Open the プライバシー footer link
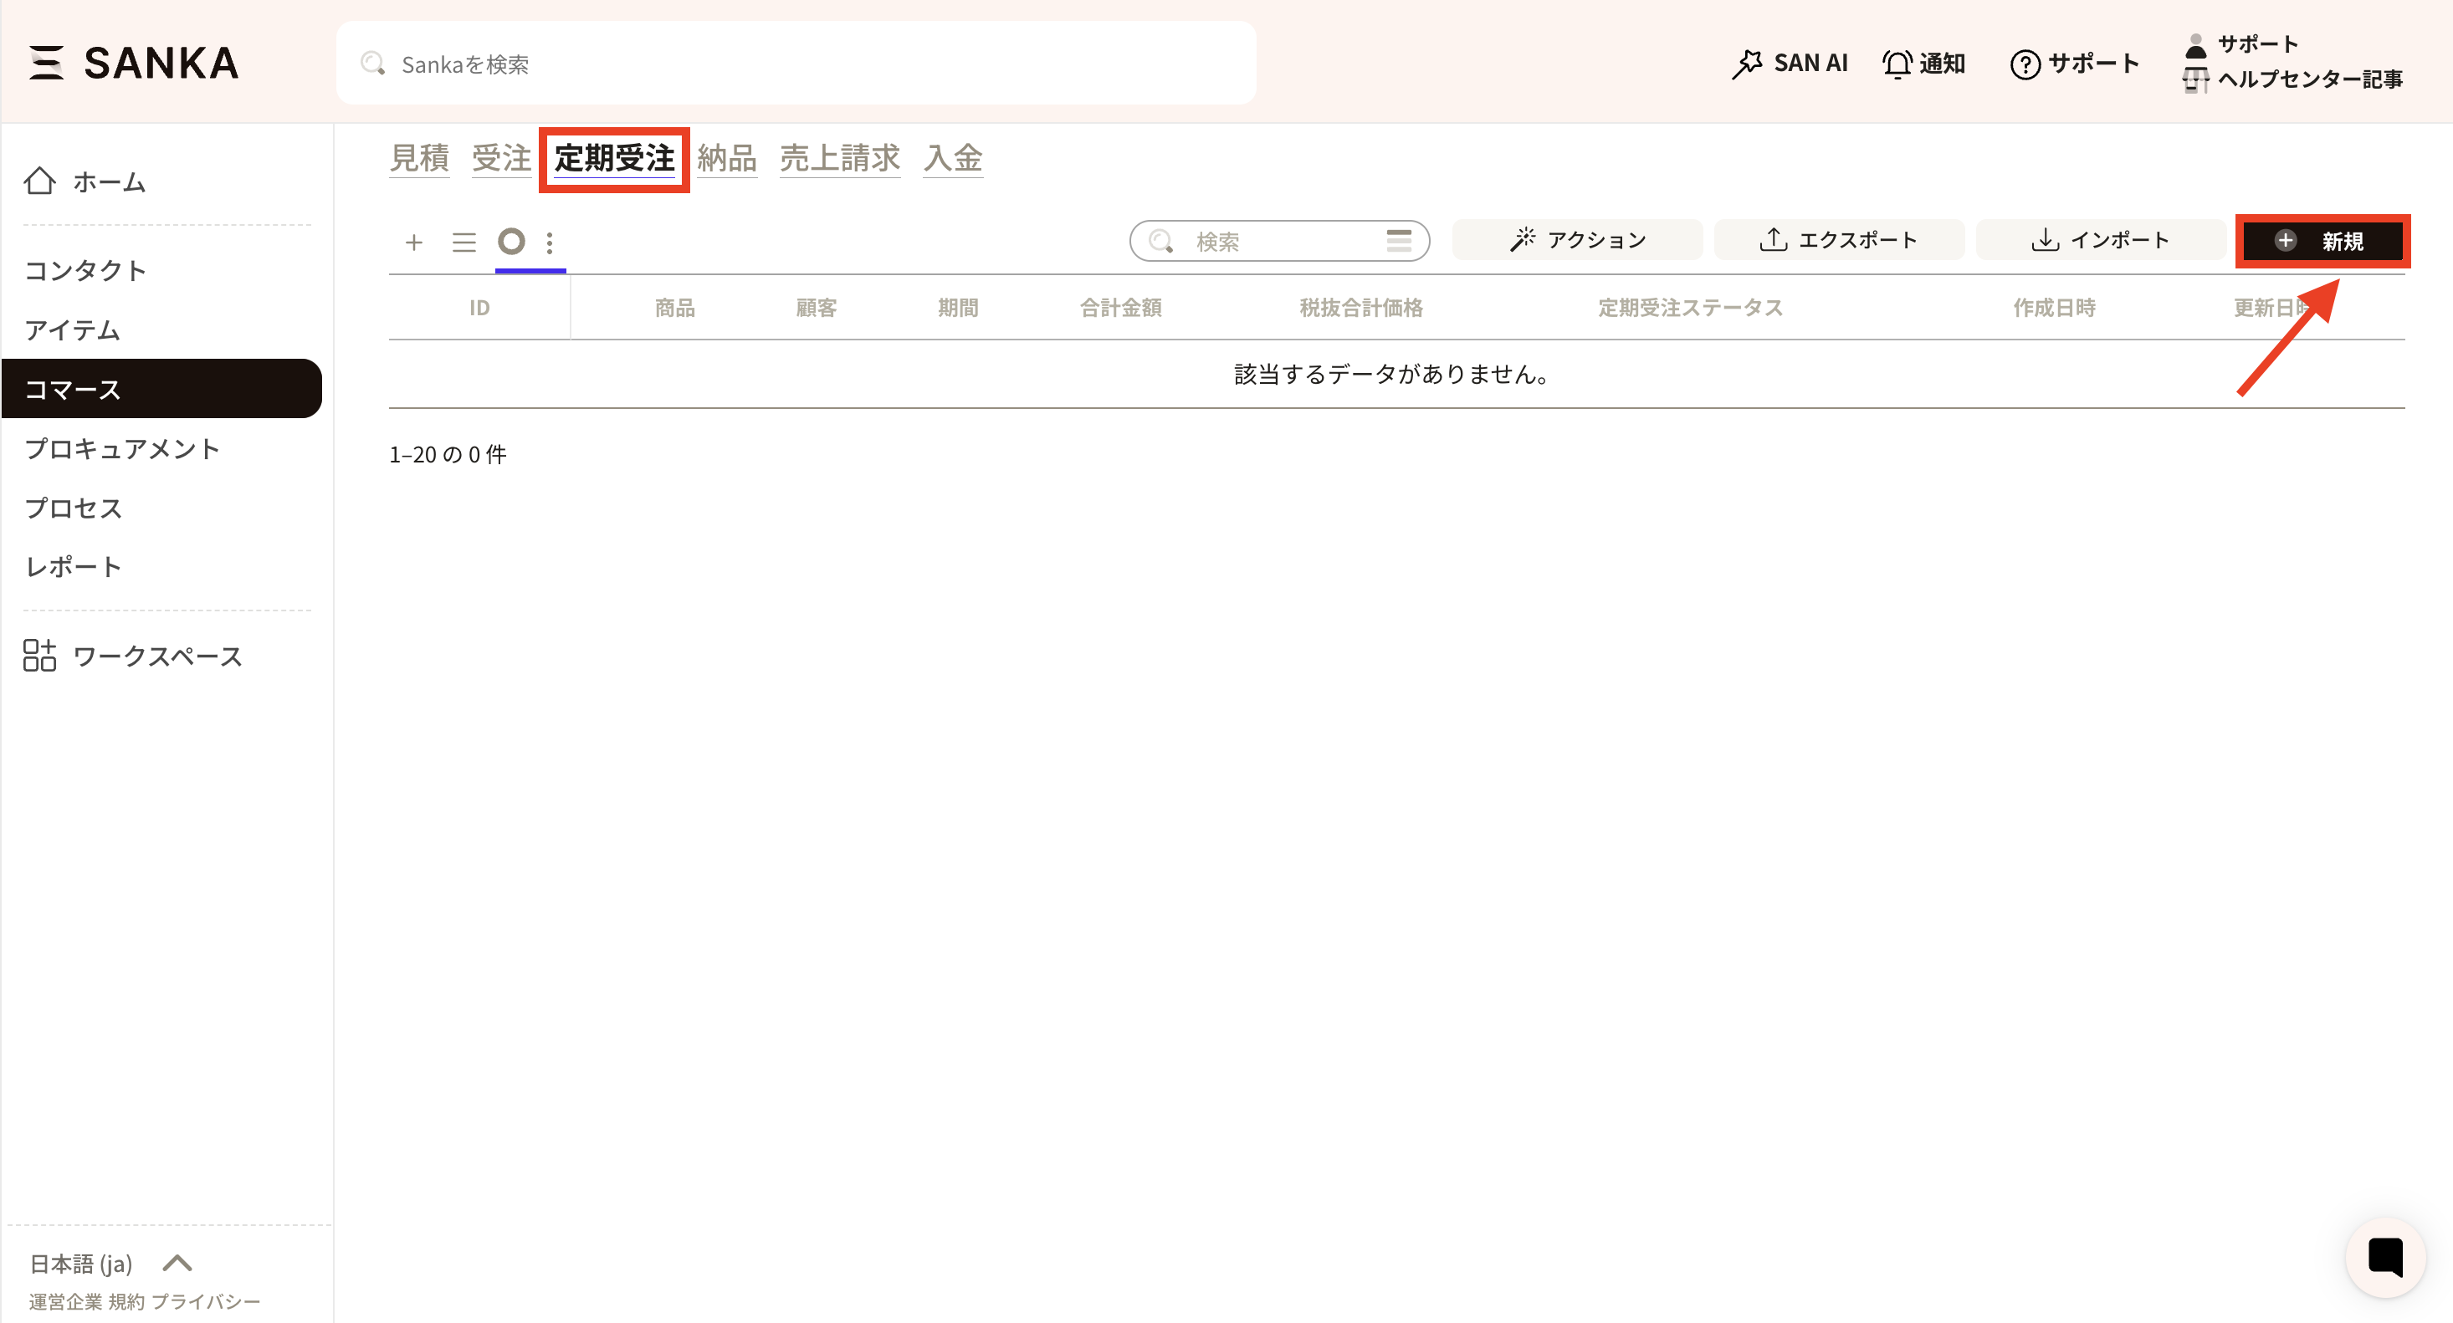This screenshot has width=2453, height=1323. [x=206, y=1301]
